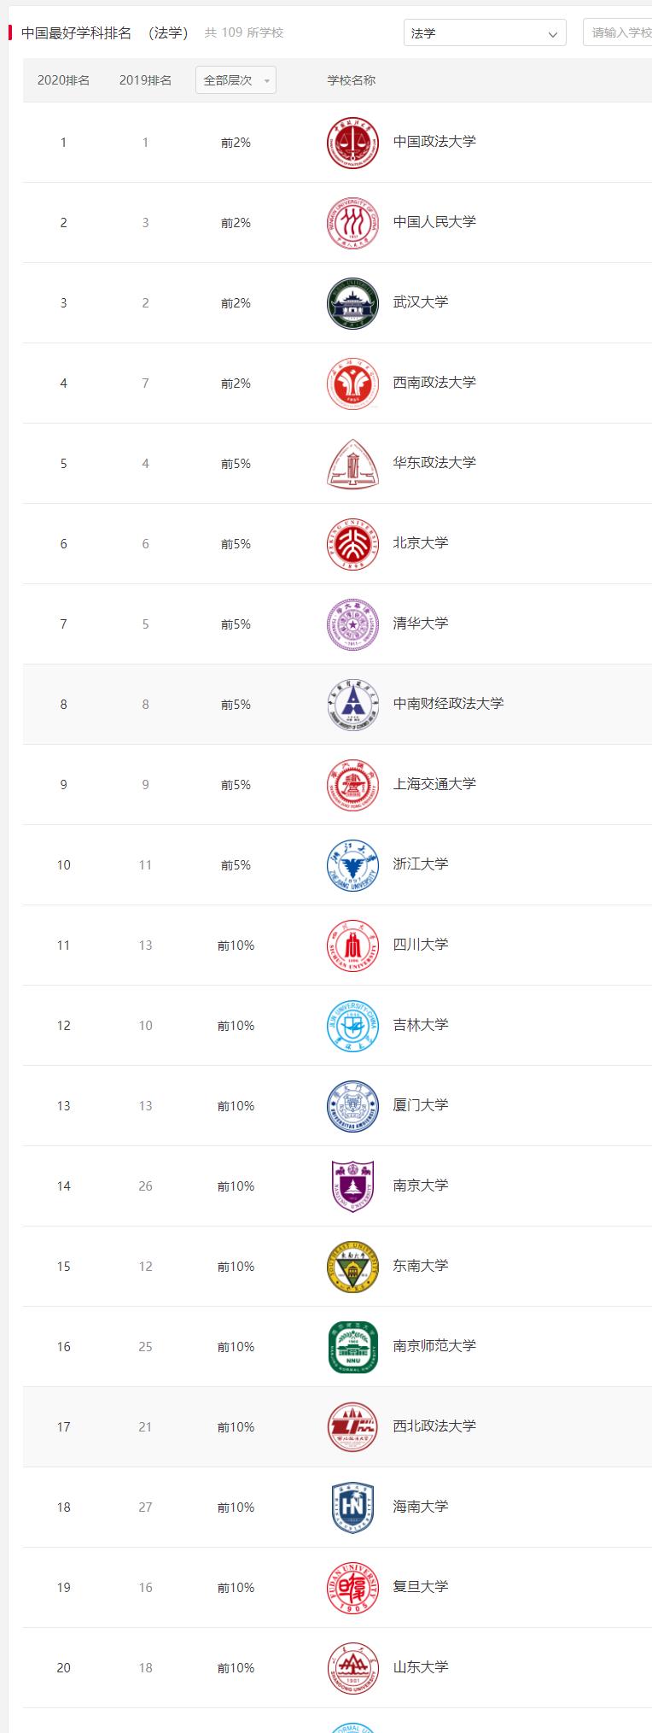Image resolution: width=652 pixels, height=1733 pixels.
Task: Click the purple Tsinghua University logo
Action: click(352, 624)
